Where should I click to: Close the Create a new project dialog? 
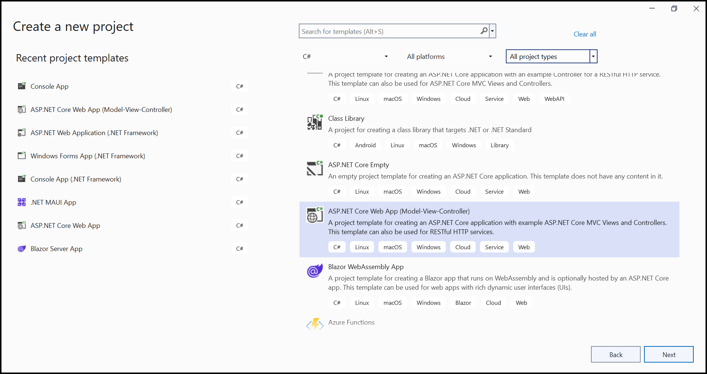696,8
